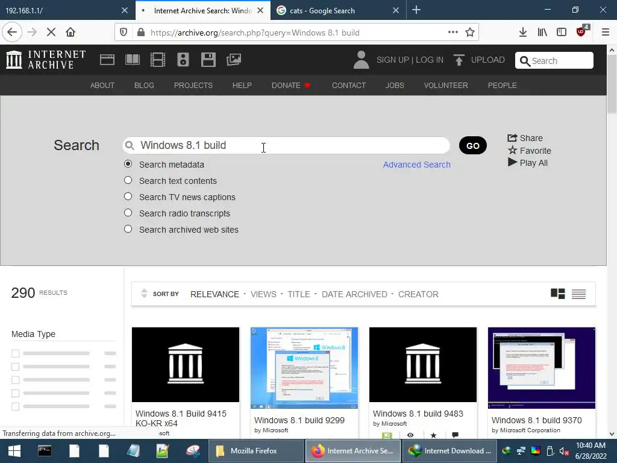Open the BLOG menu item
This screenshot has width=617, height=463.
pos(144,86)
